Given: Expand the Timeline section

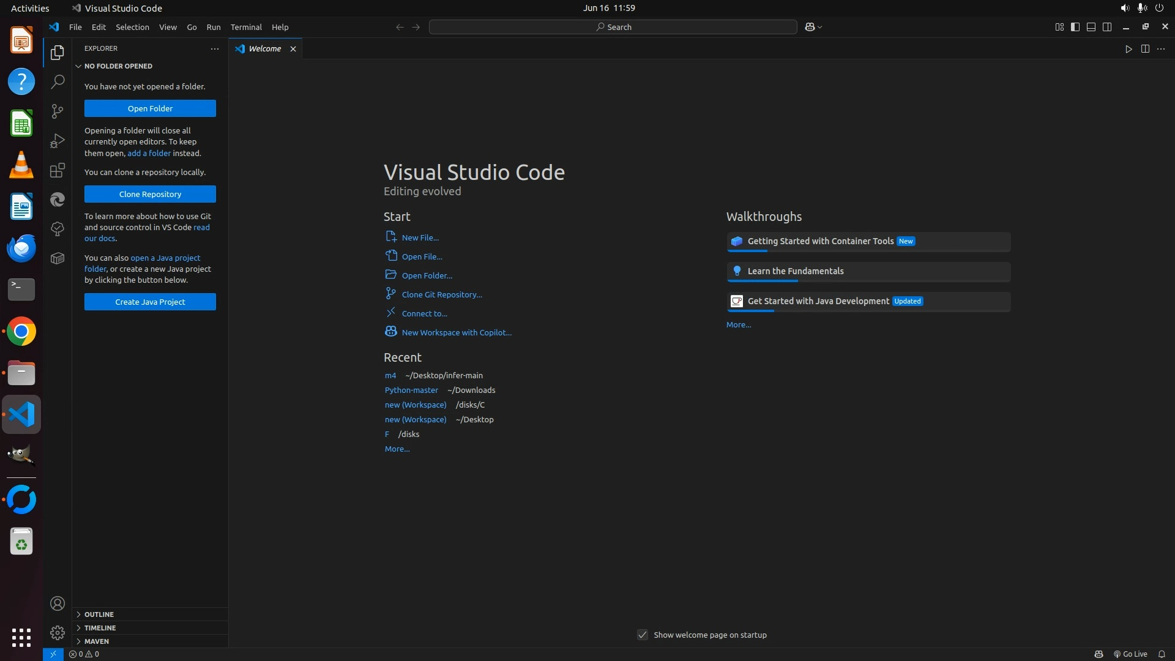Looking at the screenshot, I should coord(100,627).
